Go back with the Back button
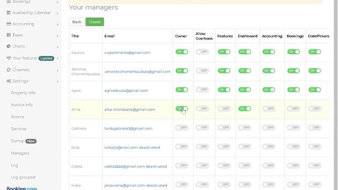 (x=77, y=22)
